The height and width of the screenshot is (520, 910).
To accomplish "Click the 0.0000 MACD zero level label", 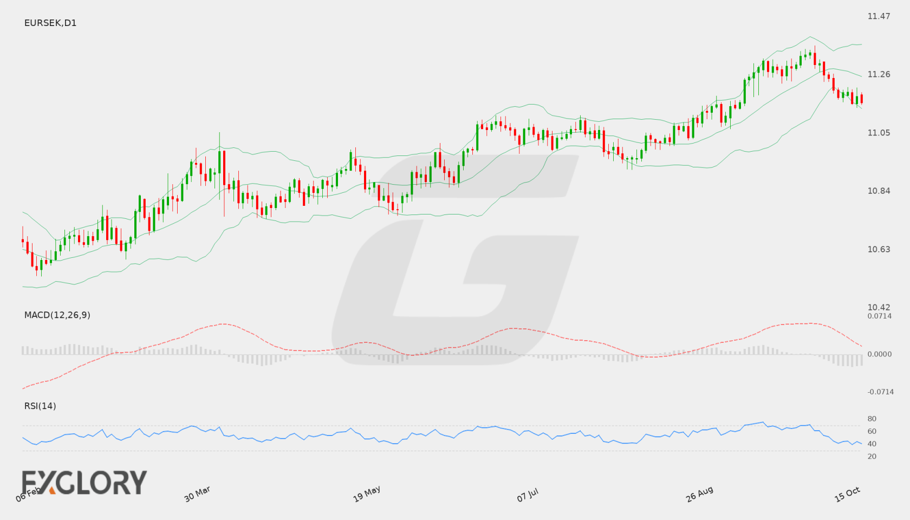I will coord(880,354).
